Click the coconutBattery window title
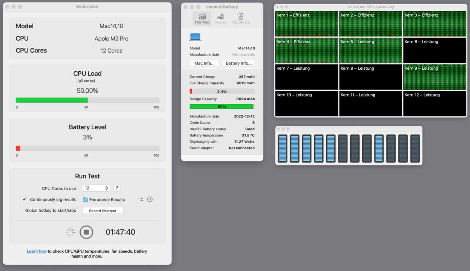This screenshot has width=470, height=271. click(x=222, y=7)
